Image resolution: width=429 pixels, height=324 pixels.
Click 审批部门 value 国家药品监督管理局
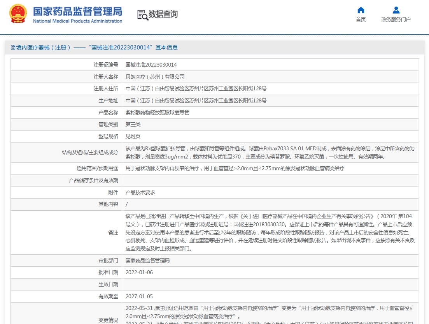click(147, 261)
